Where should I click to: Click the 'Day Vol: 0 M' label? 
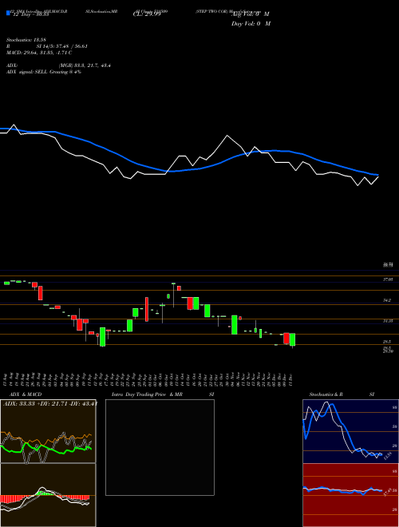click(251, 23)
